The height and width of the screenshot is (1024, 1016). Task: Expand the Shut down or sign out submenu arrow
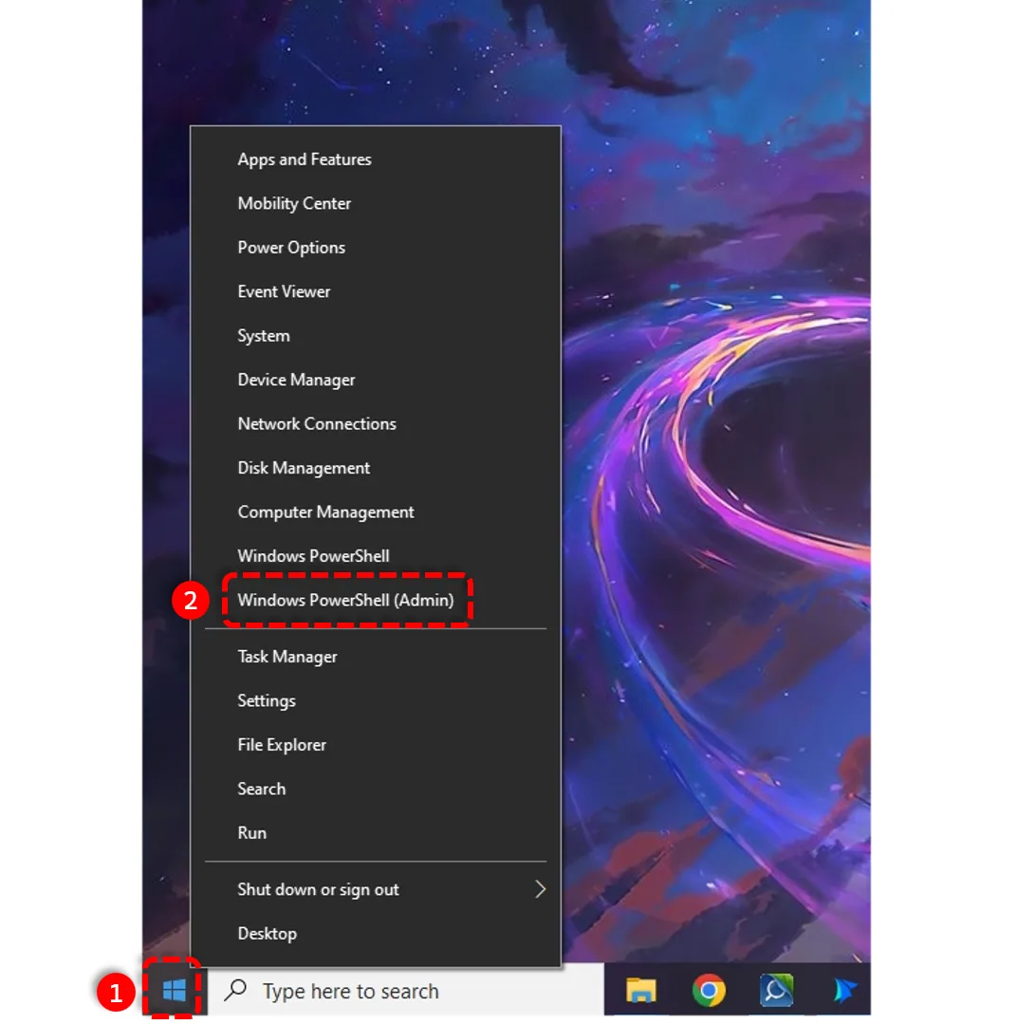pyautogui.click(x=540, y=889)
